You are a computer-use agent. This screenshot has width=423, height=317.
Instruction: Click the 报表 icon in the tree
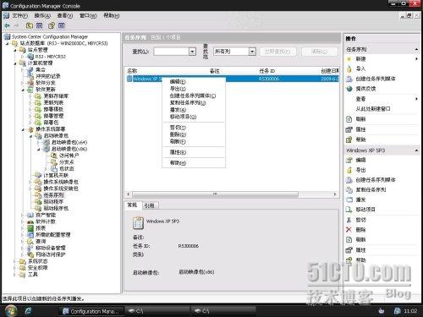tap(30, 228)
